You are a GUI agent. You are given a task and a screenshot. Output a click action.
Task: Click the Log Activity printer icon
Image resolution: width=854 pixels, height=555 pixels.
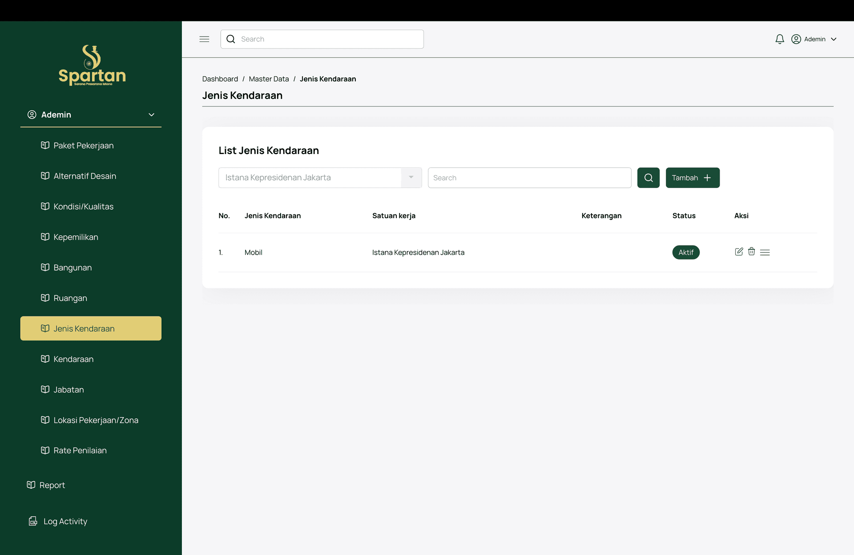tap(33, 521)
